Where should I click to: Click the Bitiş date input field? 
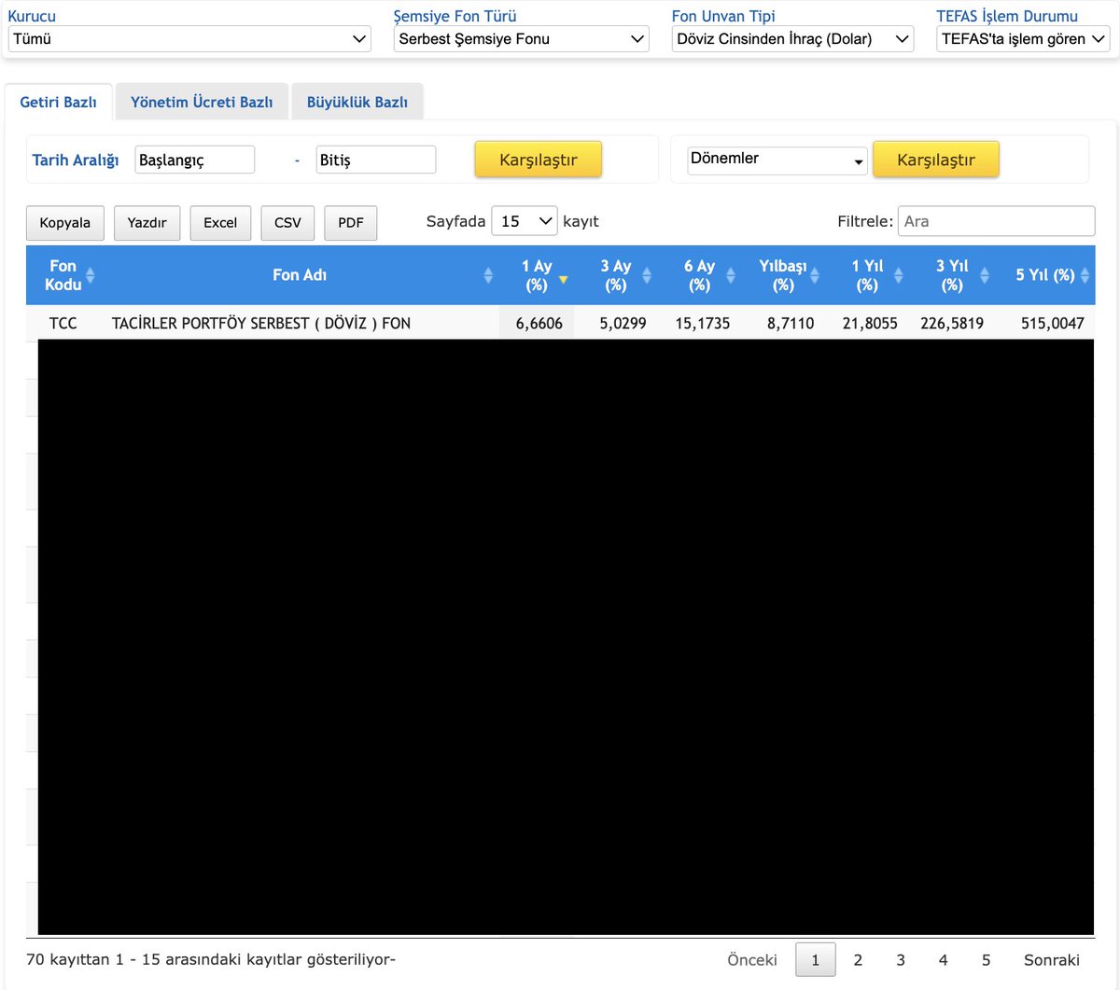[376, 160]
